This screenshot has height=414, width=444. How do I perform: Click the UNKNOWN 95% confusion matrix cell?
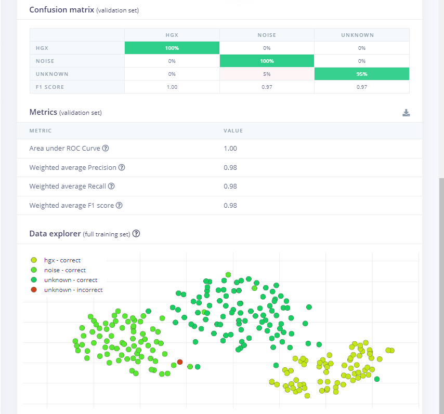pos(362,74)
